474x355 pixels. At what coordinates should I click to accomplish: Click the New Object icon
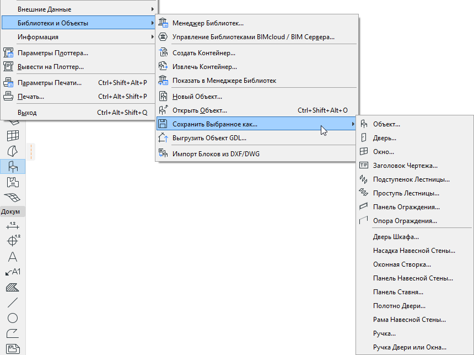(x=163, y=96)
